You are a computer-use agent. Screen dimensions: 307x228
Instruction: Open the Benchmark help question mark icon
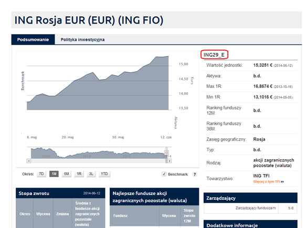194,174
